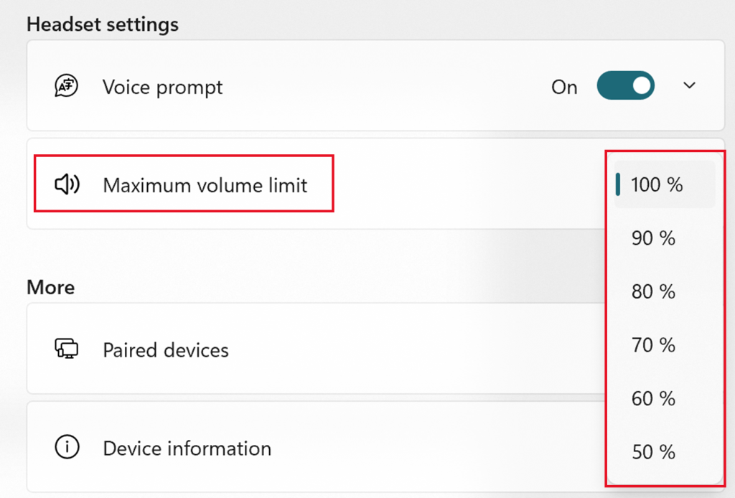Click the Device information info icon
The image size is (735, 498).
pyautogui.click(x=67, y=448)
